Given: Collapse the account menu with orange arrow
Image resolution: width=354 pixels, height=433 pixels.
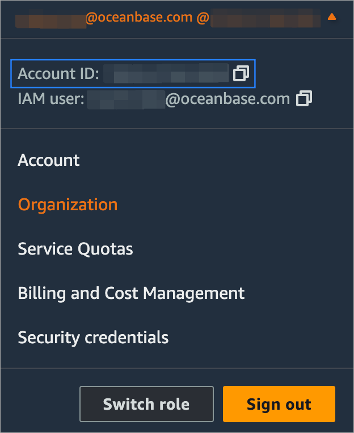Looking at the screenshot, I should coord(332,18).
